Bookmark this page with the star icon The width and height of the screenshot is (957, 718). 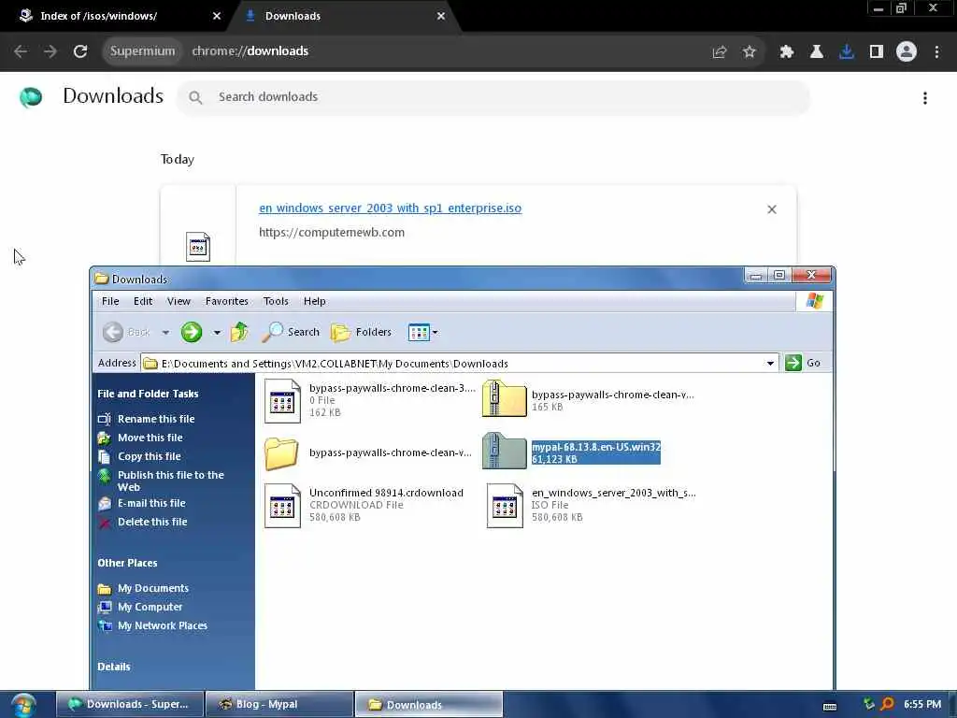749,52
